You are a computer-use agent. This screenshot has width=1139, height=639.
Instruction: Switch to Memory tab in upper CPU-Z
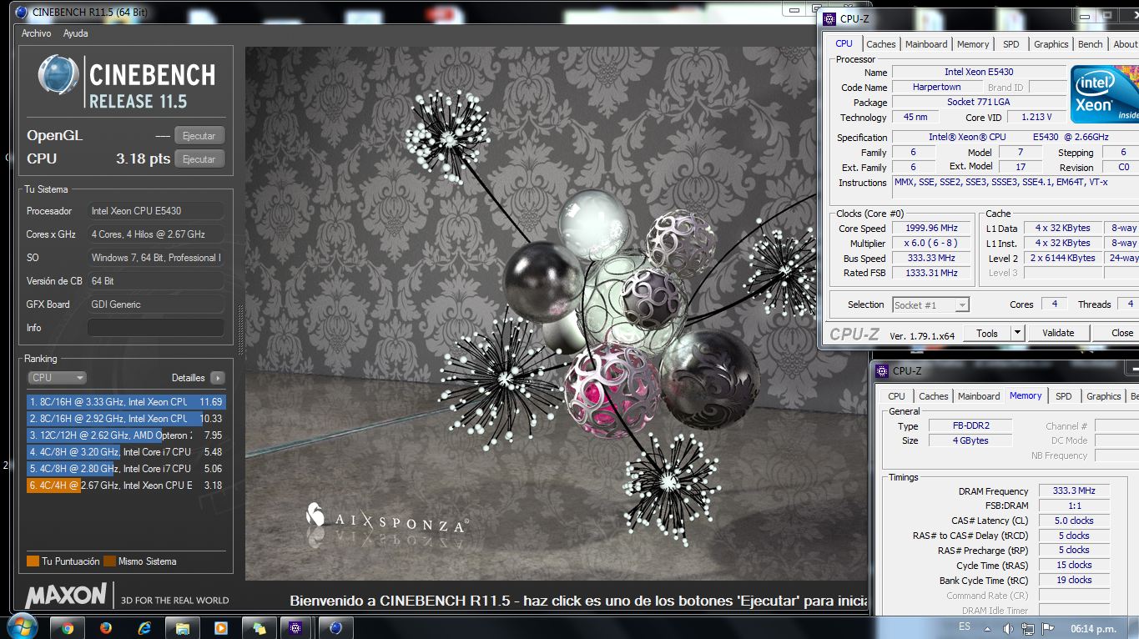(x=973, y=44)
